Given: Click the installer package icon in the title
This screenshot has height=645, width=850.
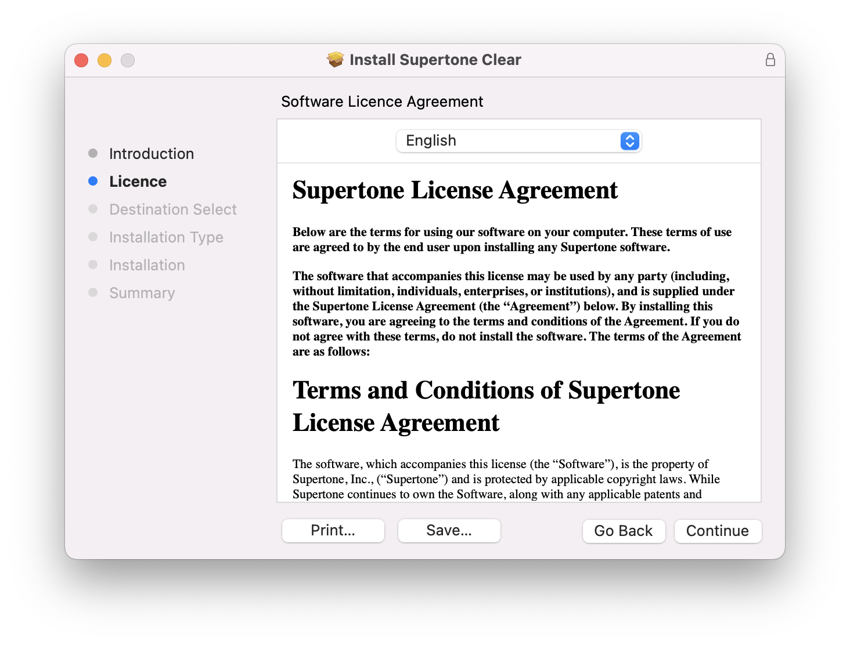Looking at the screenshot, I should [335, 60].
